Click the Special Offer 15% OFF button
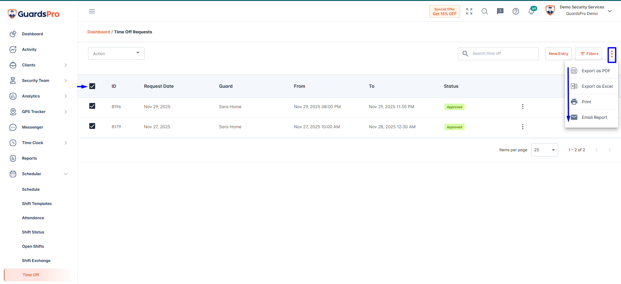621x284 pixels. pyautogui.click(x=445, y=11)
